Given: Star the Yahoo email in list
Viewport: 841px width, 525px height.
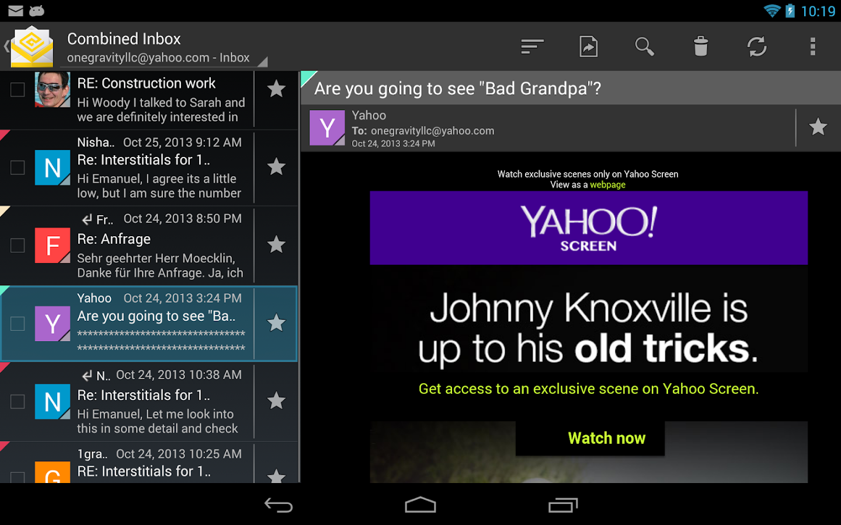Looking at the screenshot, I should tap(276, 323).
